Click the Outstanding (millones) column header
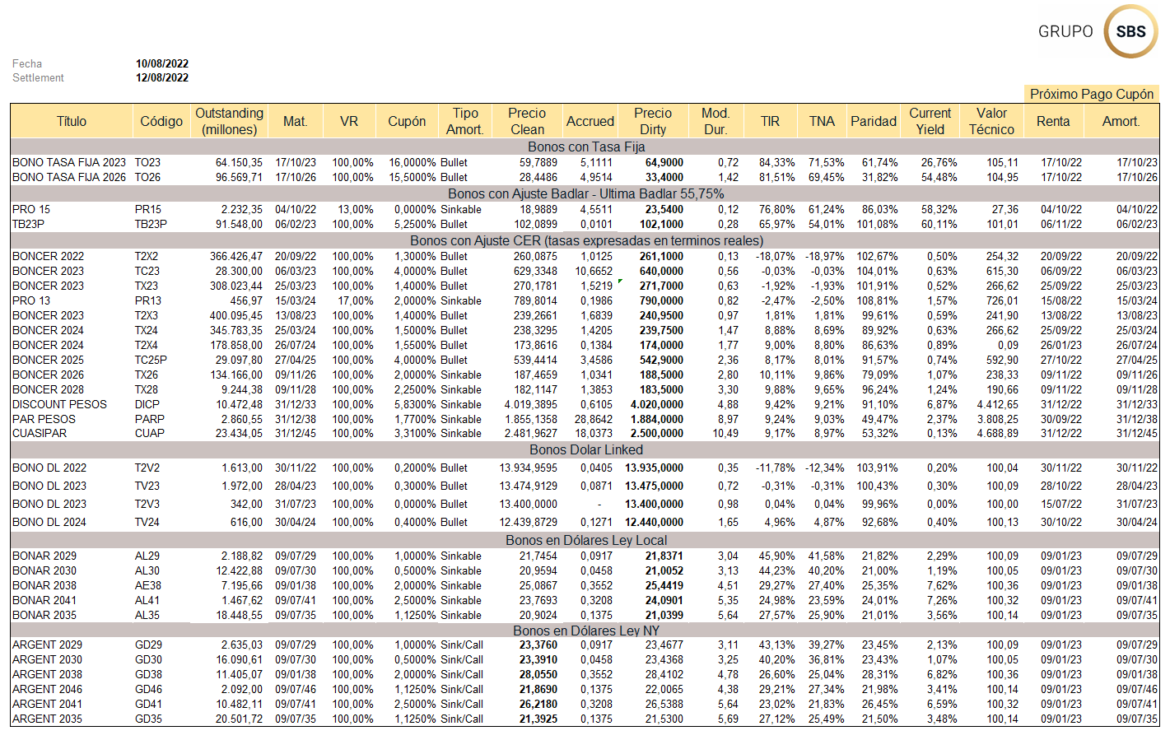Viewport: 1170px width, 740px height. pos(229,121)
